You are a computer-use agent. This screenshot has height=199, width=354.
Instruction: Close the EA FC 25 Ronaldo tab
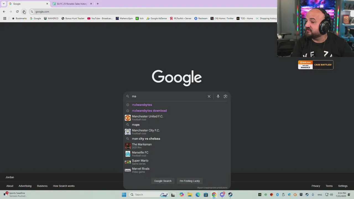pos(91,4)
